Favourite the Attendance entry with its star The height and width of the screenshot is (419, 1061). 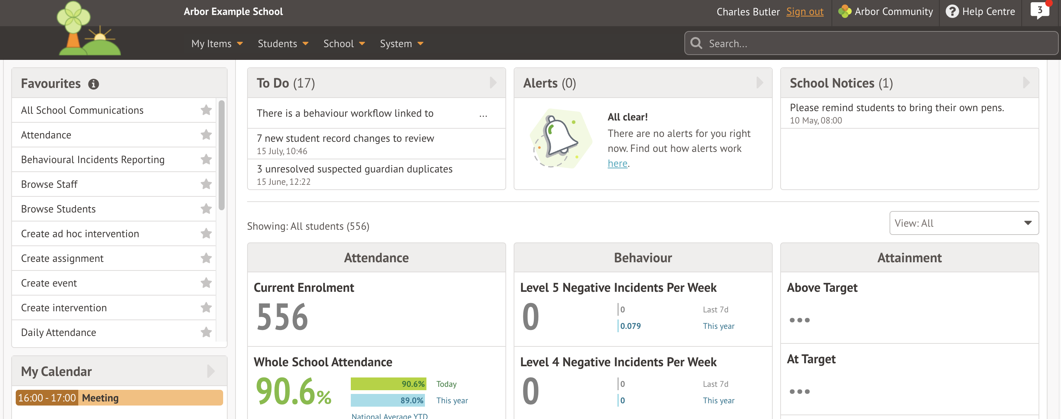[206, 135]
